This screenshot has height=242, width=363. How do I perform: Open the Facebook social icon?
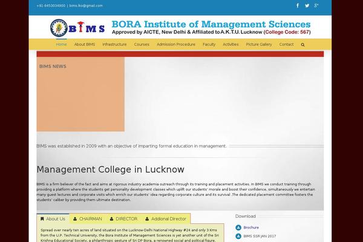click(298, 5)
